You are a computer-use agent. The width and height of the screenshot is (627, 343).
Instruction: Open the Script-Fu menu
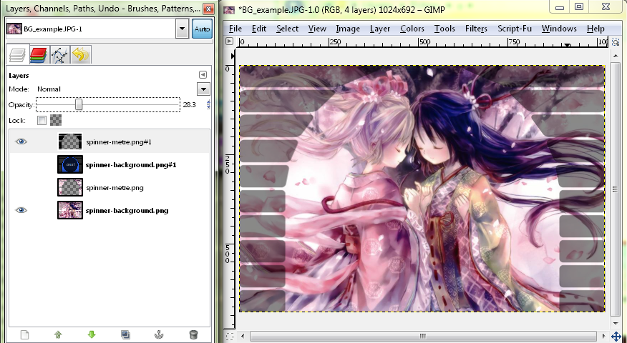(x=515, y=29)
